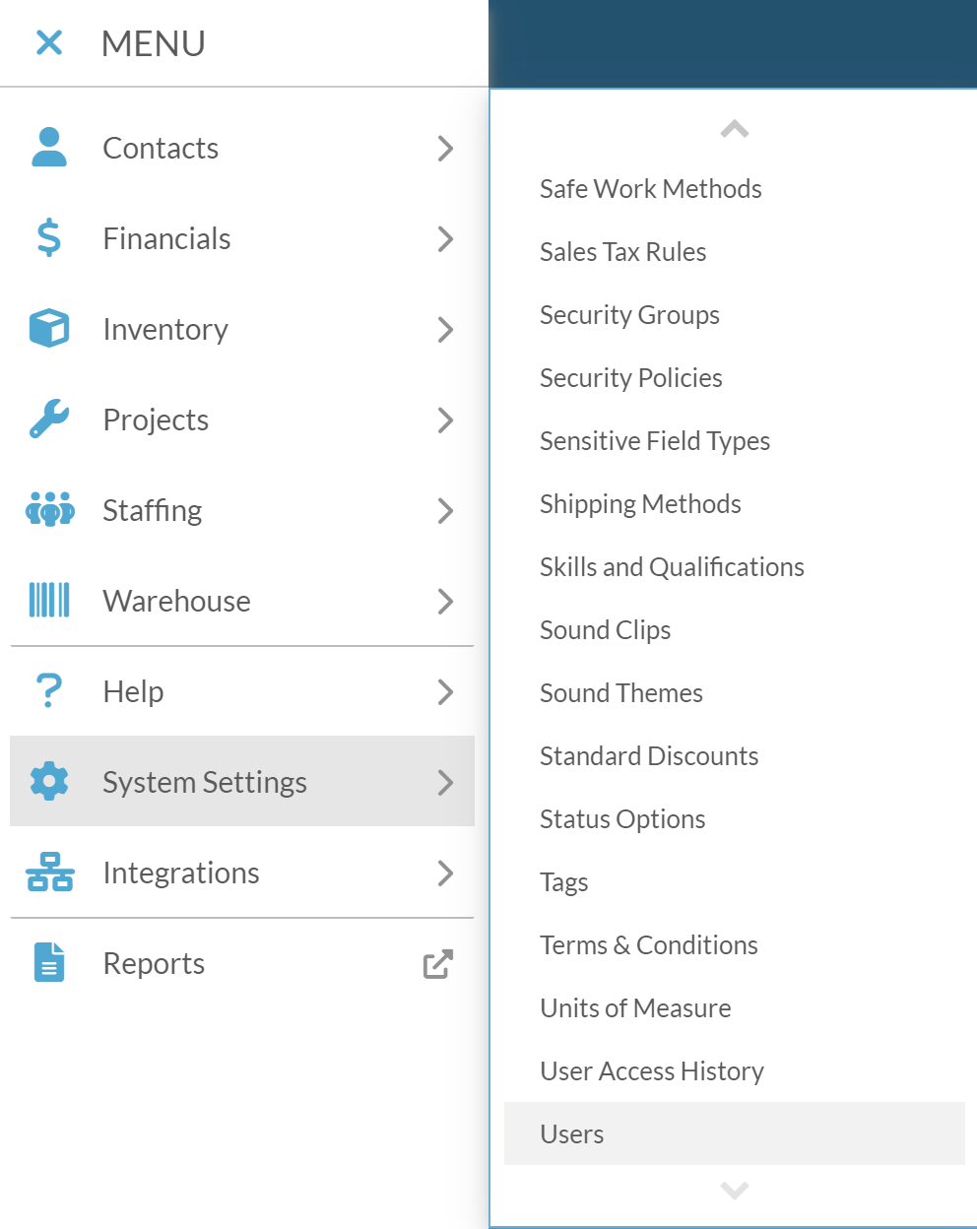Expand the Help submenu chevron
The height and width of the screenshot is (1229, 977).
point(445,691)
